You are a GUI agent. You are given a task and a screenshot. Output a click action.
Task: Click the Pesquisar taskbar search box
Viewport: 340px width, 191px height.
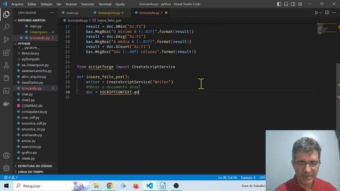(51, 186)
